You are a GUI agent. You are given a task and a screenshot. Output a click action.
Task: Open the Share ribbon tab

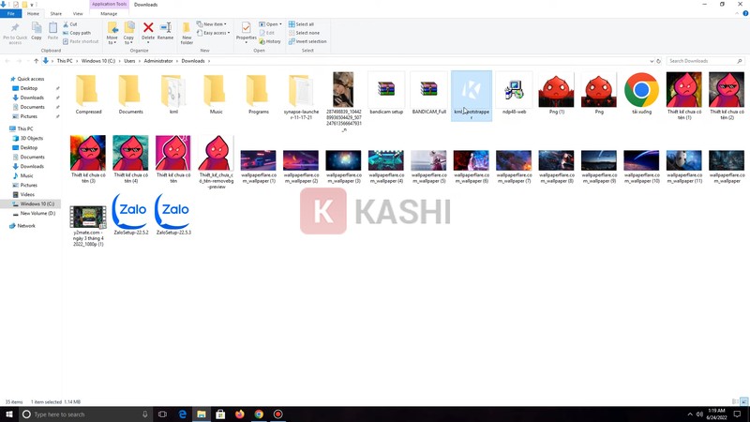pyautogui.click(x=55, y=14)
